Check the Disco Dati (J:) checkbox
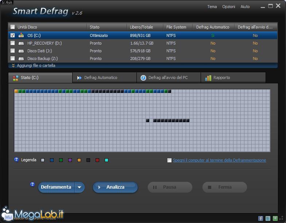Image resolution: width=286 pixels, height=223 pixels. point(12,50)
